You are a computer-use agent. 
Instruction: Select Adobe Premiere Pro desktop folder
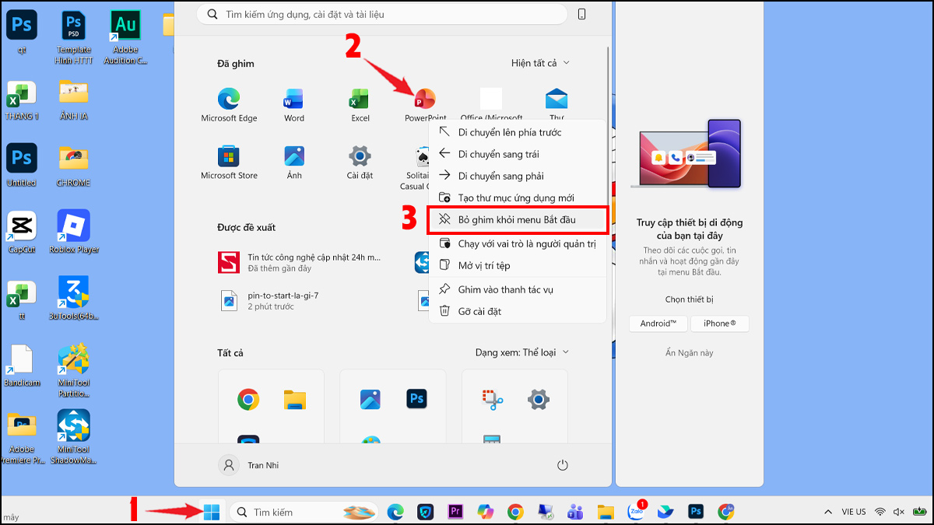point(21,437)
